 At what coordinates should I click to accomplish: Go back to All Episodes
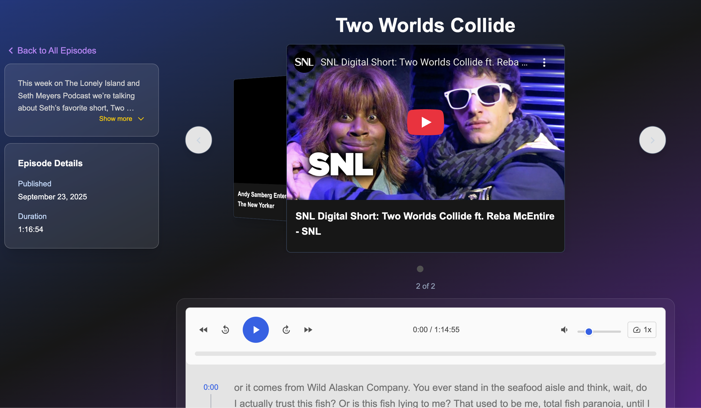click(53, 51)
